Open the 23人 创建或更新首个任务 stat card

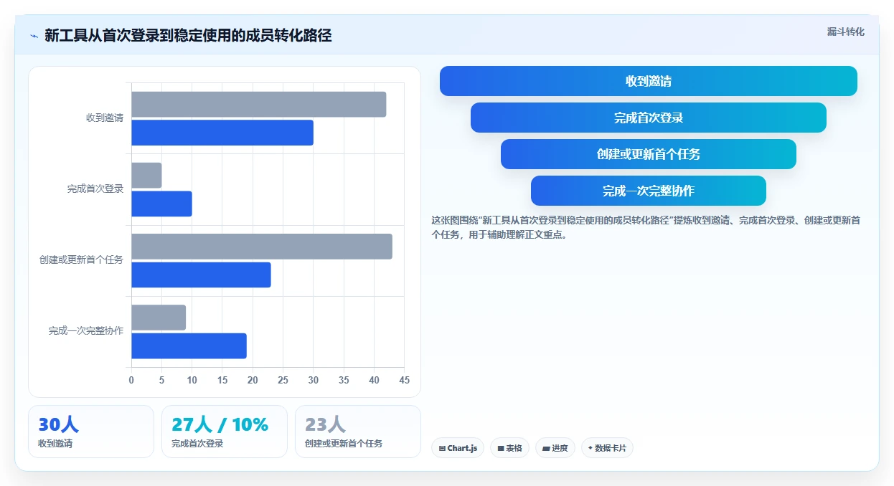coord(358,432)
